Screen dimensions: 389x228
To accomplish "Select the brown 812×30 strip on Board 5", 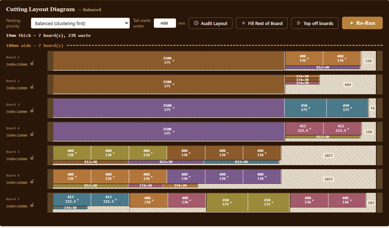I will tap(91, 162).
